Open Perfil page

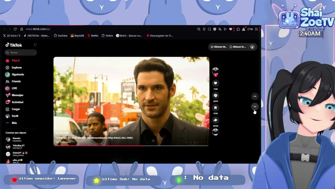click(12, 116)
